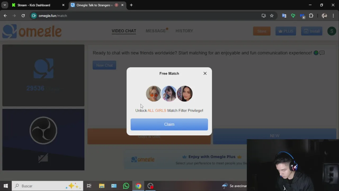Click the install app icon in address bar
This screenshot has height=191, width=339.
click(x=264, y=16)
